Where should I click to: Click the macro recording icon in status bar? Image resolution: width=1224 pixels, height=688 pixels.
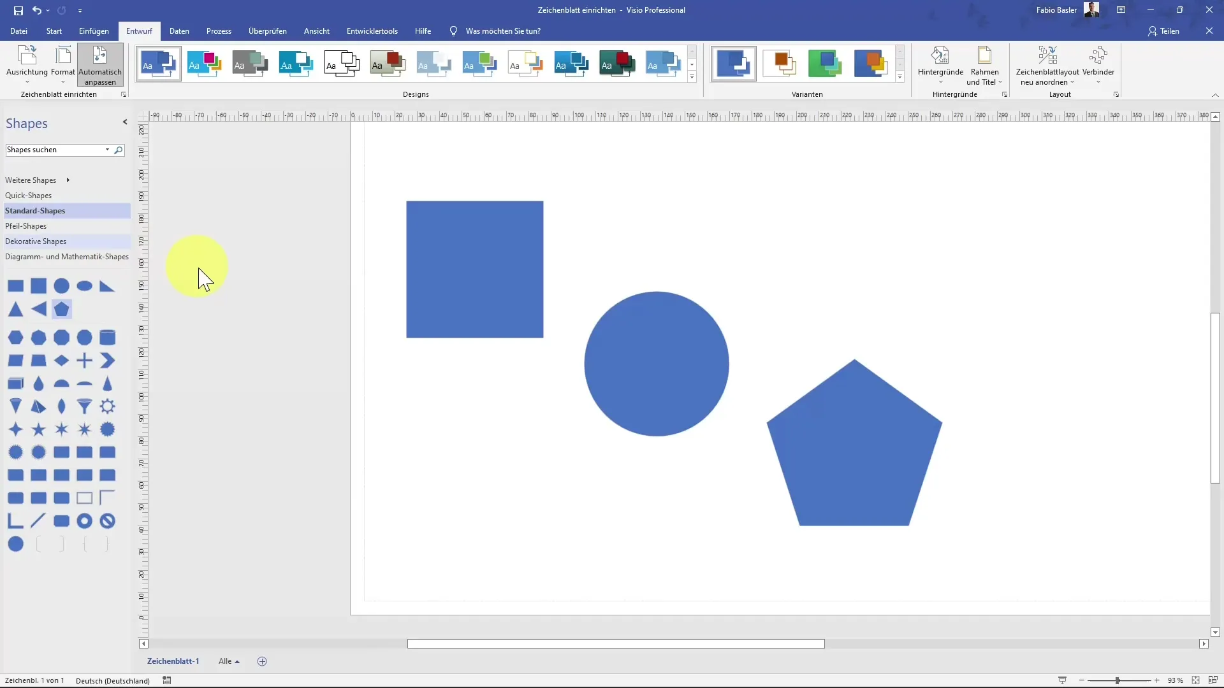[167, 680]
